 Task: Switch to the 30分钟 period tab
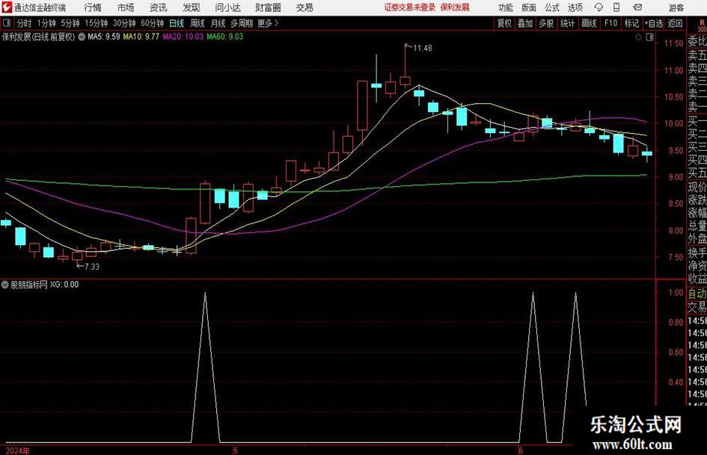pyautogui.click(x=124, y=23)
